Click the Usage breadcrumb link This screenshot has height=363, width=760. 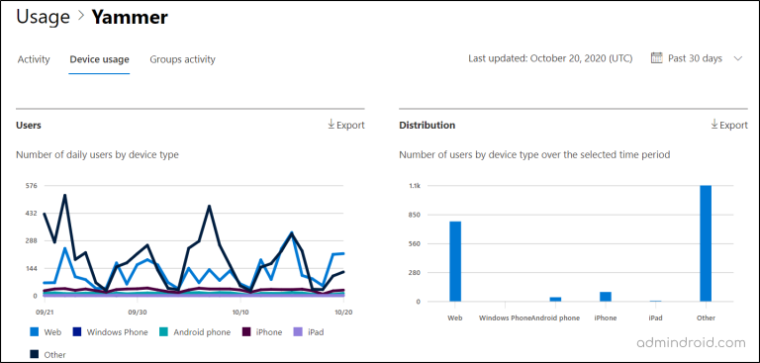(44, 17)
